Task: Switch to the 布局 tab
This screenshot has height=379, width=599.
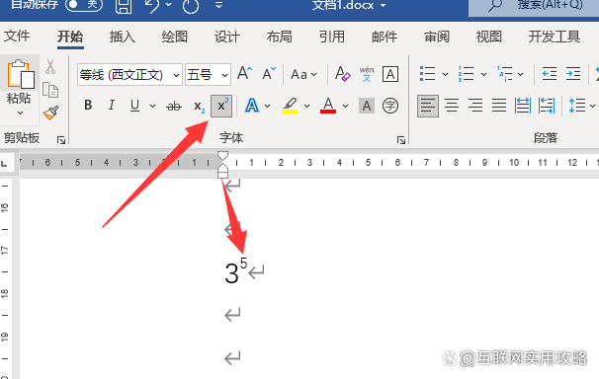Action: point(280,37)
